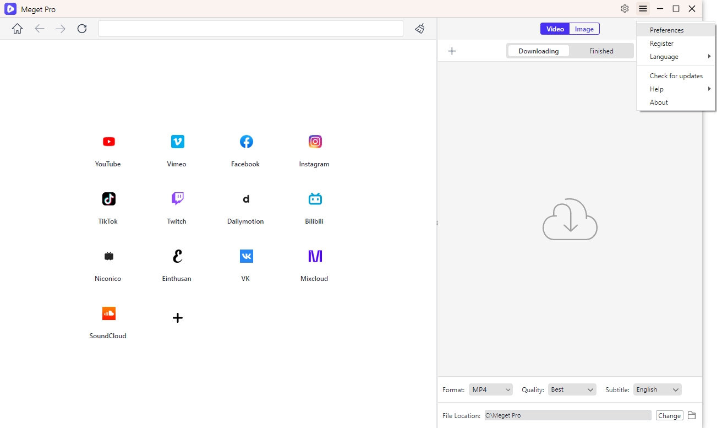Open the Einthusan site shortcut
Screen dimensions: 717x428
tap(177, 256)
